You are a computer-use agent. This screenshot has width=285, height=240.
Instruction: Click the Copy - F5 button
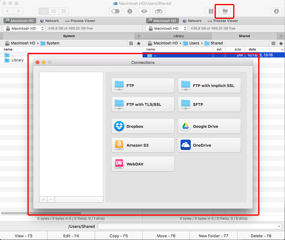pos(119,236)
